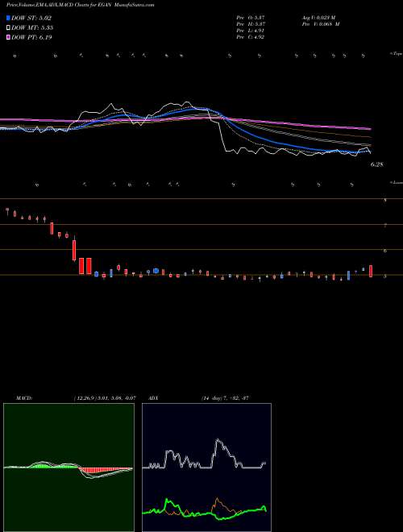Viewport: 403px width, 532px height.
Task: Click the Tops label beside upper chart
Action: [396, 54]
